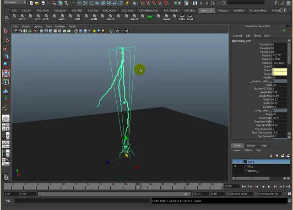Click the atrUI shelf button

[22, 17]
